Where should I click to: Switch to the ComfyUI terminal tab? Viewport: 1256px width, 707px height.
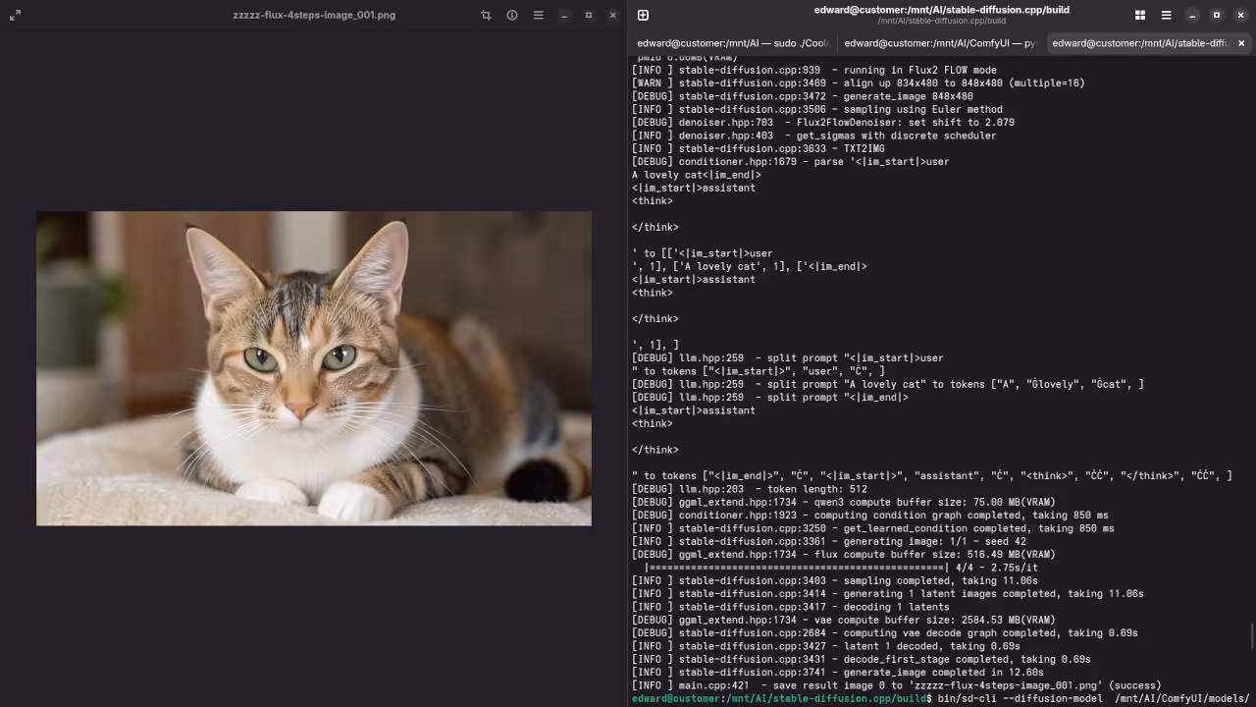tap(939, 43)
